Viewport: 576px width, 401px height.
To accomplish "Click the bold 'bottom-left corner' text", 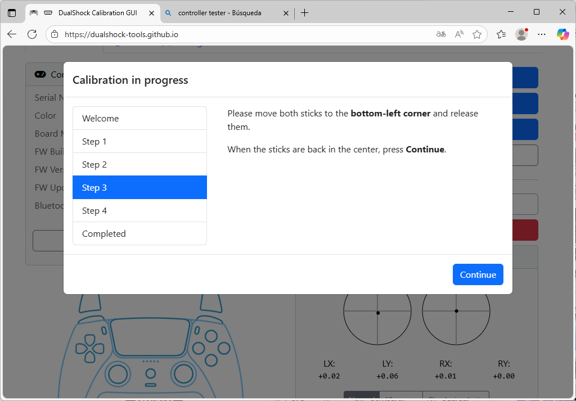I will 390,114.
